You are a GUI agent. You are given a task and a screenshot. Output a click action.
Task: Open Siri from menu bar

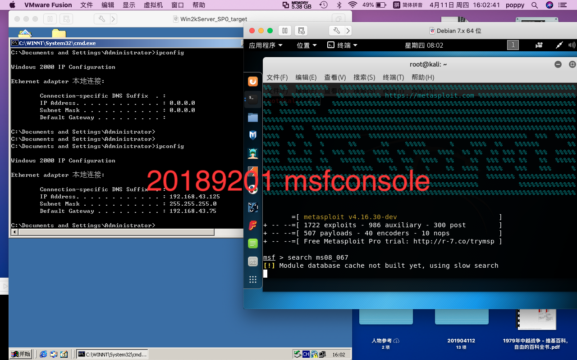(549, 5)
